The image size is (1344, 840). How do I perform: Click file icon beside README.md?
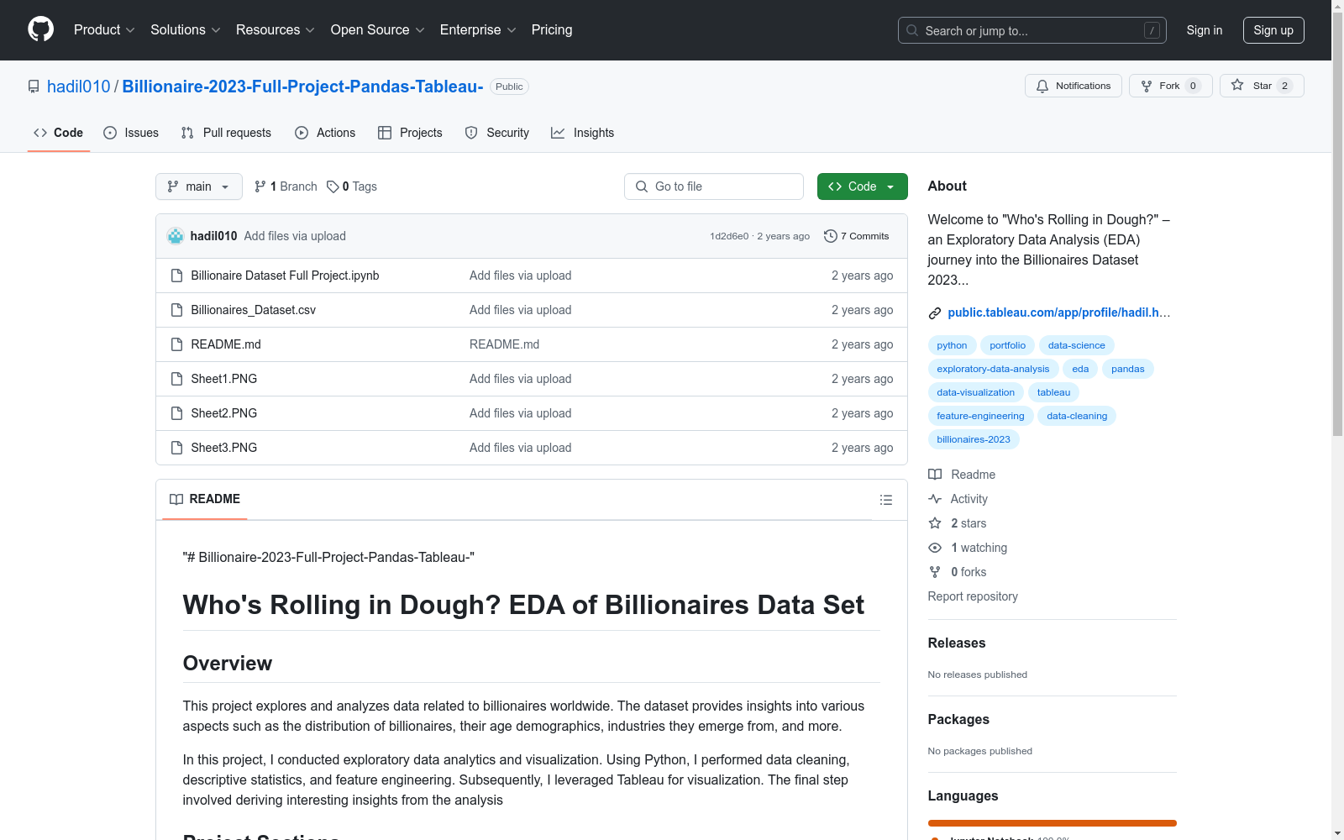pyautogui.click(x=176, y=344)
